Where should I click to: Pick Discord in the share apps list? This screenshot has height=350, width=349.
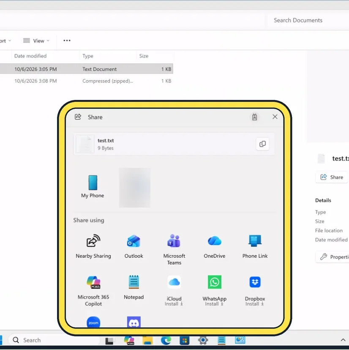coord(134,322)
